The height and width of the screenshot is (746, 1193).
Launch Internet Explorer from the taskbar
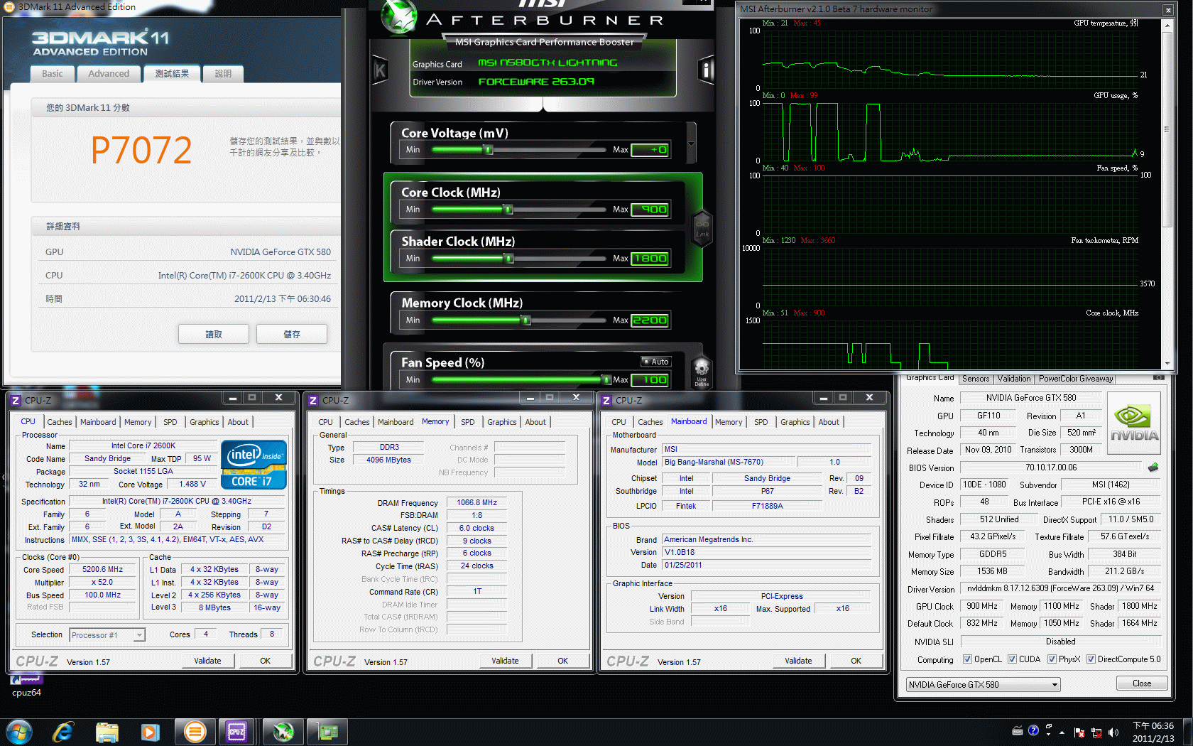[63, 731]
